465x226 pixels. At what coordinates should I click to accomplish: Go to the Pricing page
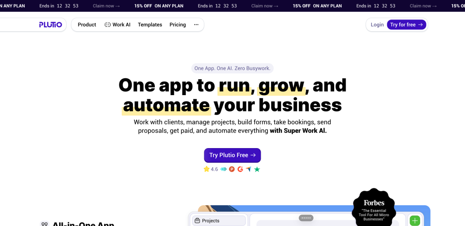pos(178,25)
